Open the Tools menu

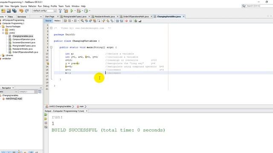pyautogui.click(x=67, y=6)
